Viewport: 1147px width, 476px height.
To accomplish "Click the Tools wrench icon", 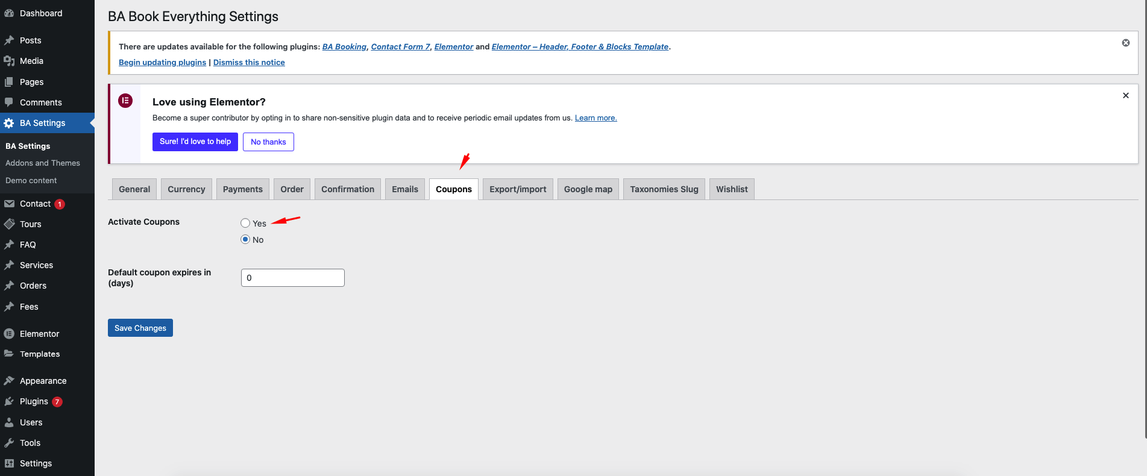I will click(x=9, y=443).
